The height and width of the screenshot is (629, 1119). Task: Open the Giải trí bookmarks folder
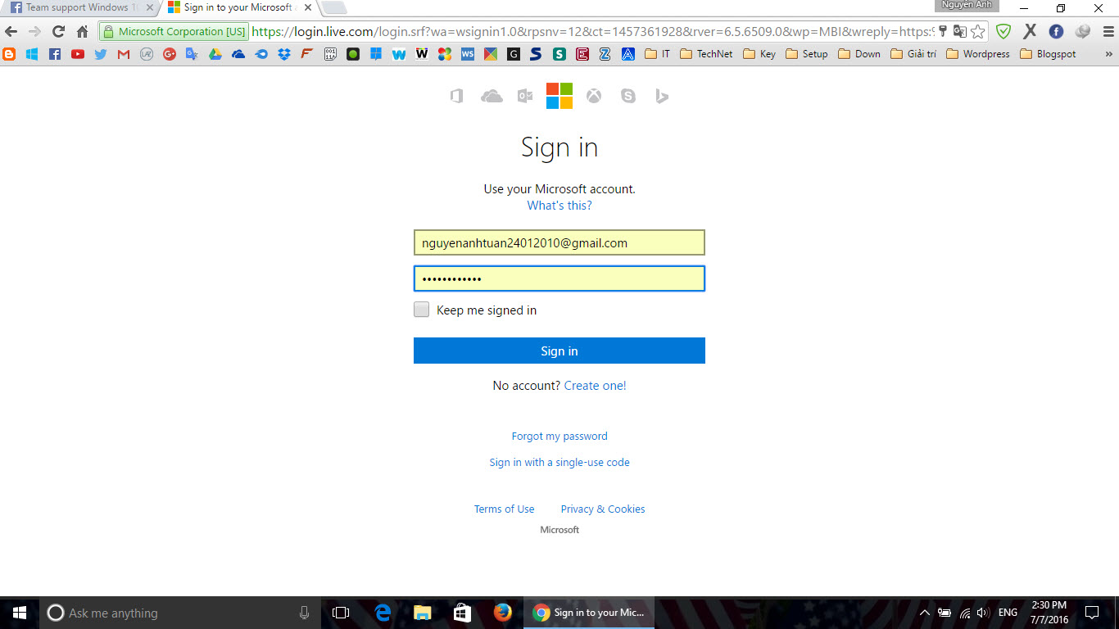click(913, 54)
